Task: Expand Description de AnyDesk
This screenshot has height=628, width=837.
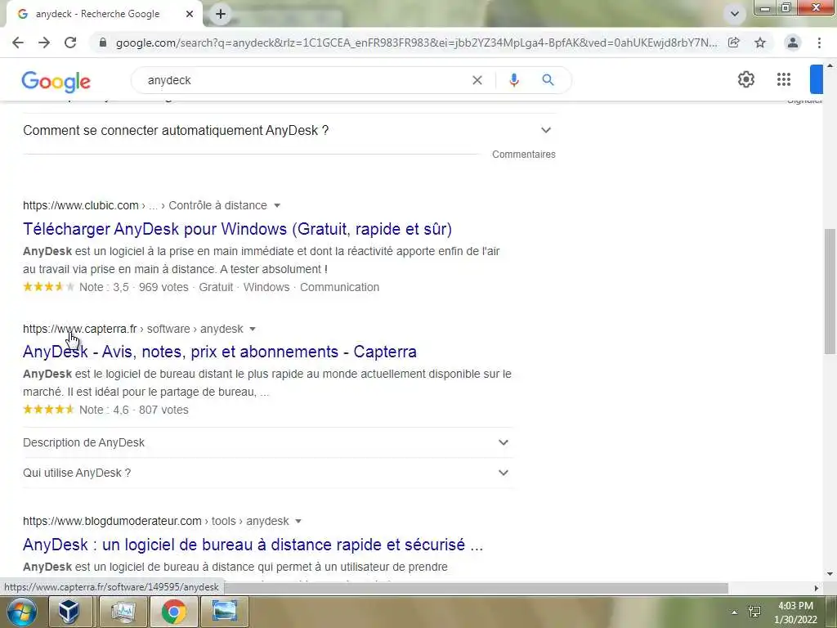Action: [268, 442]
